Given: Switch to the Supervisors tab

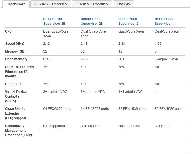Looking at the screenshot, I should click(16, 4).
